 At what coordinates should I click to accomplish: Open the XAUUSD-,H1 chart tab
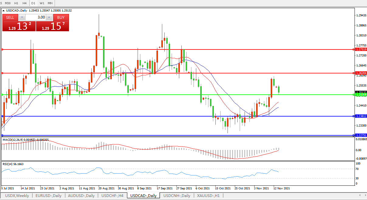pyautogui.click(x=208, y=196)
